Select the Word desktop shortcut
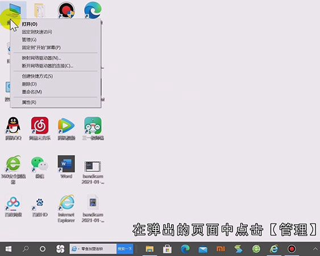This screenshot has width=320, height=256. pos(66,167)
